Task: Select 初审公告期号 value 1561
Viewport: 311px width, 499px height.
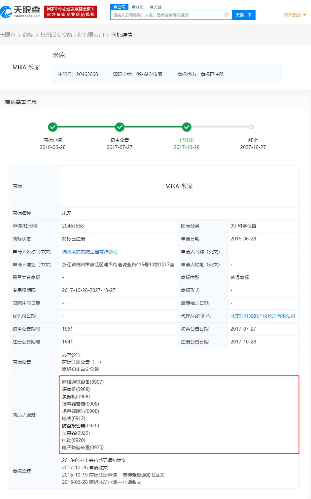Action: pos(67,329)
